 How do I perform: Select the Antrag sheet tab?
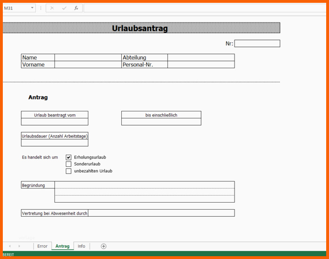click(x=63, y=246)
